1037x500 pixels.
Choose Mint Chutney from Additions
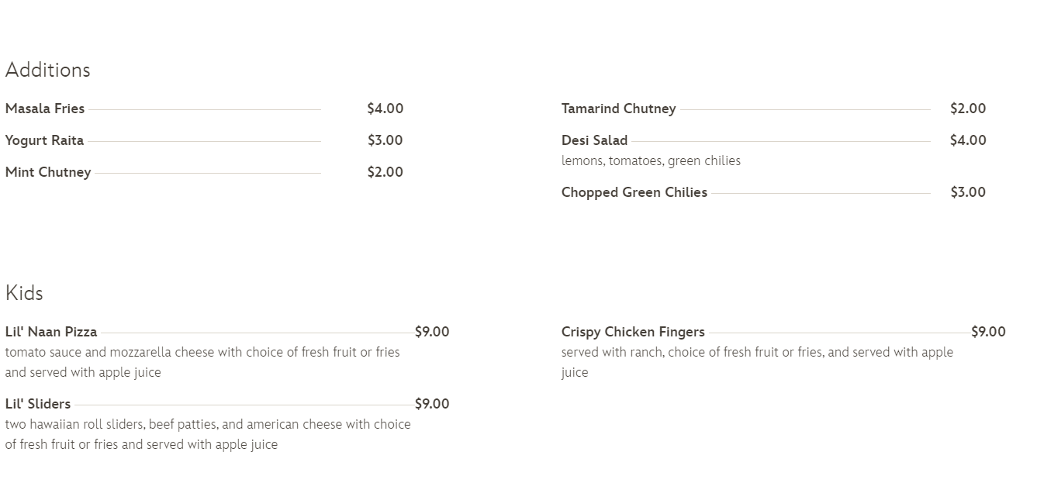click(48, 172)
